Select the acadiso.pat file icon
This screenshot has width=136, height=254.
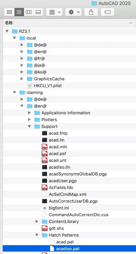(52, 249)
